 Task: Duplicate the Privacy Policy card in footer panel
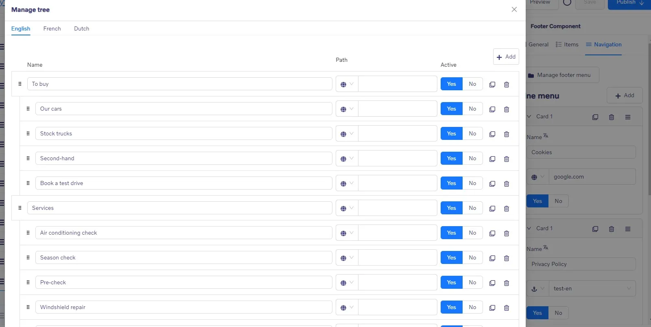(595, 229)
